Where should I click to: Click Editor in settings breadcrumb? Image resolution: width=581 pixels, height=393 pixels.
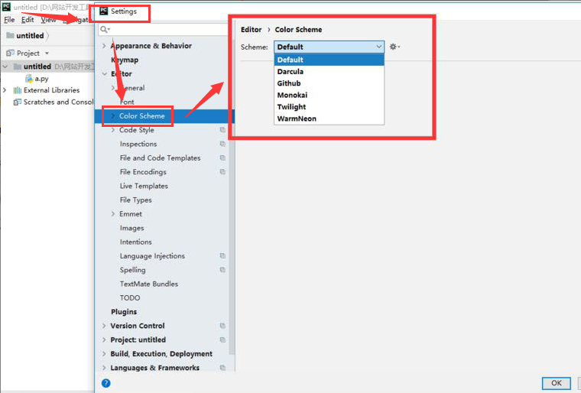(252, 30)
